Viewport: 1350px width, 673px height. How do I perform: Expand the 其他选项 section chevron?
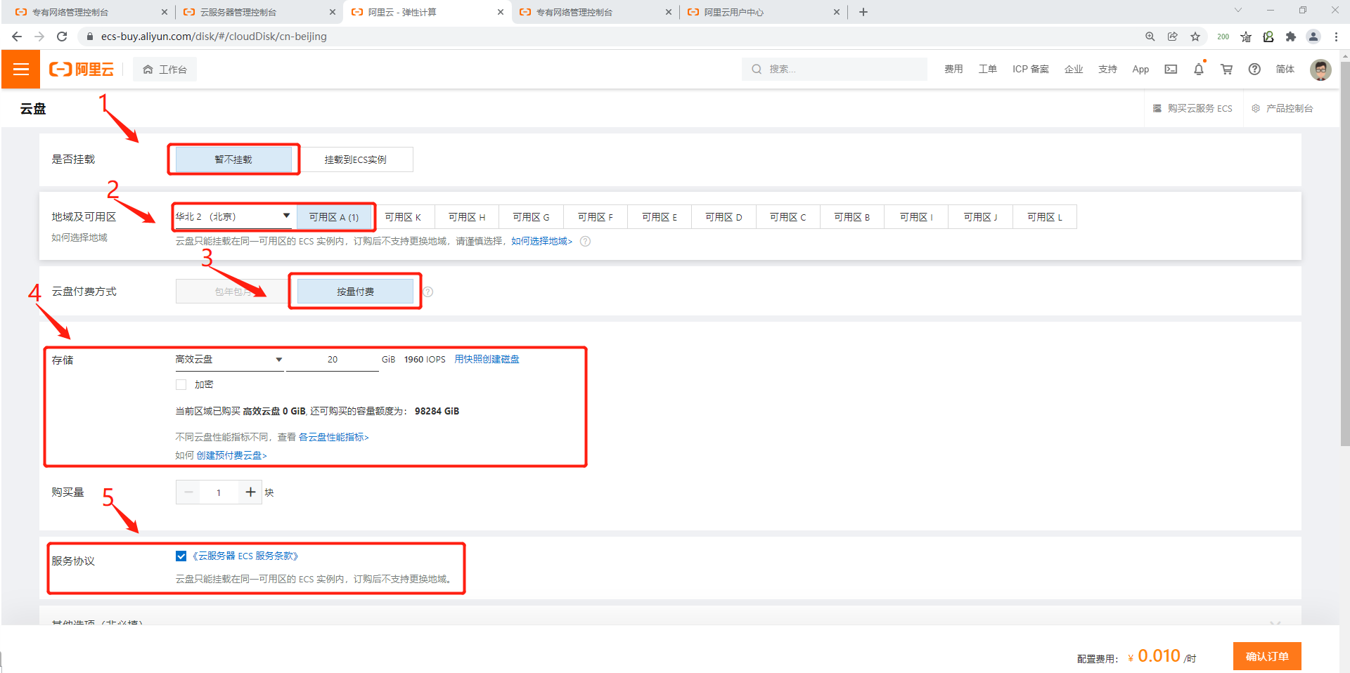pyautogui.click(x=1275, y=623)
